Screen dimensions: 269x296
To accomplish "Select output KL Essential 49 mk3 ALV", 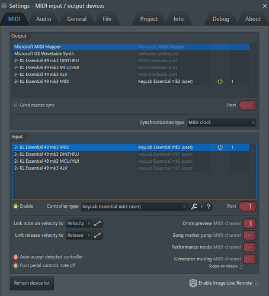I will (x=131, y=75).
